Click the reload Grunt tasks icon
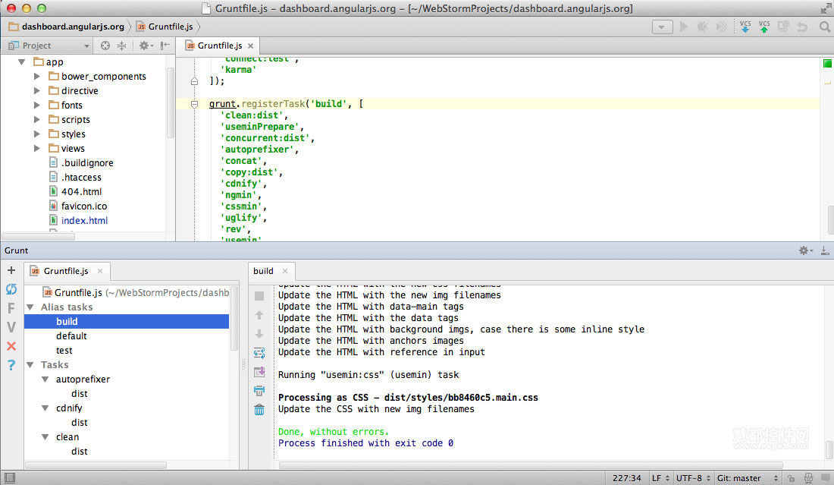 [11, 289]
